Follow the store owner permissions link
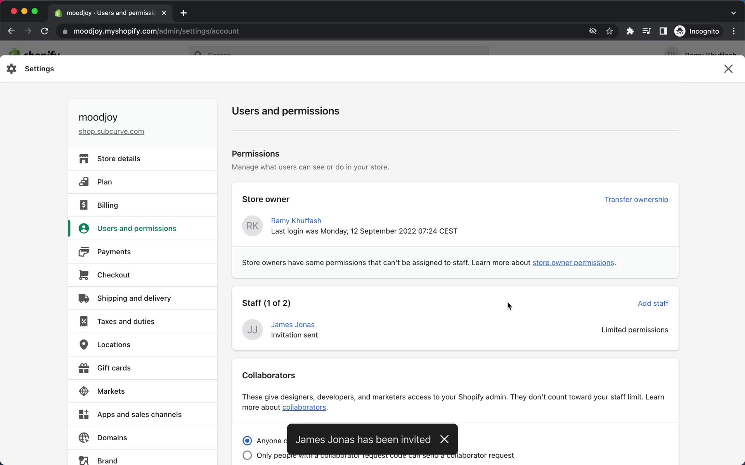 573,263
